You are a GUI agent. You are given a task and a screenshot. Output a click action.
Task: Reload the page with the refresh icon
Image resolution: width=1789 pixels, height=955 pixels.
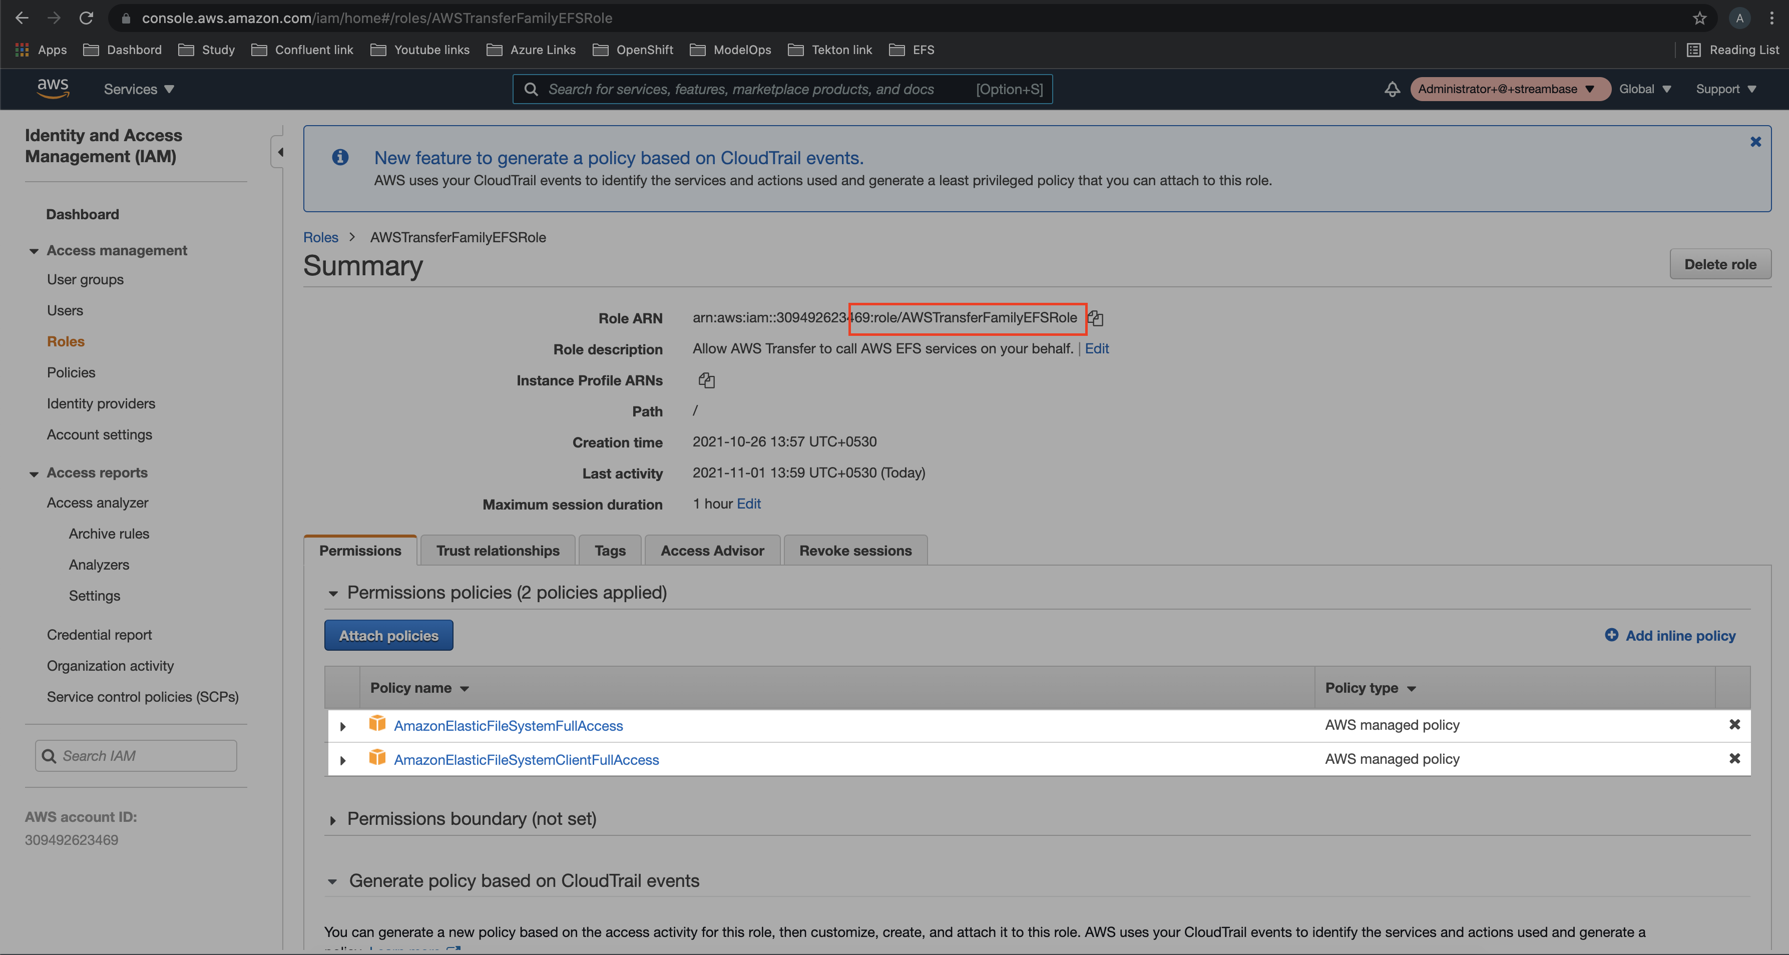(x=86, y=18)
